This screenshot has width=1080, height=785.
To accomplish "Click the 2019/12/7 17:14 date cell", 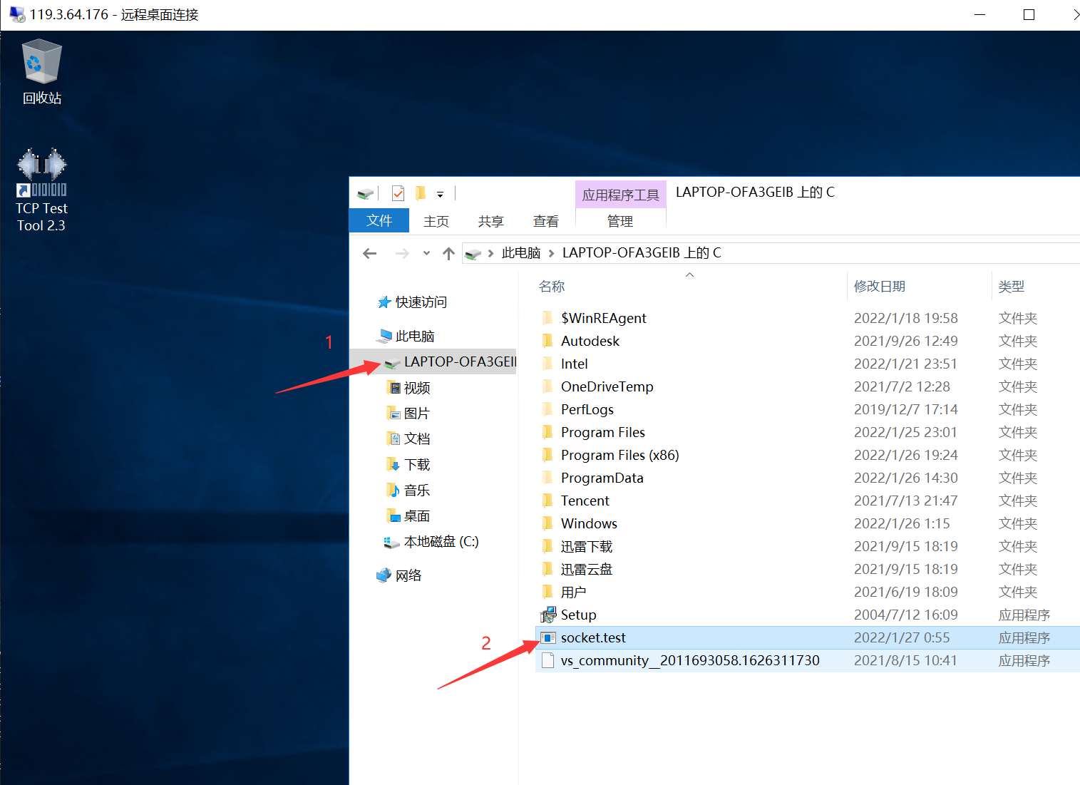I will [906, 409].
